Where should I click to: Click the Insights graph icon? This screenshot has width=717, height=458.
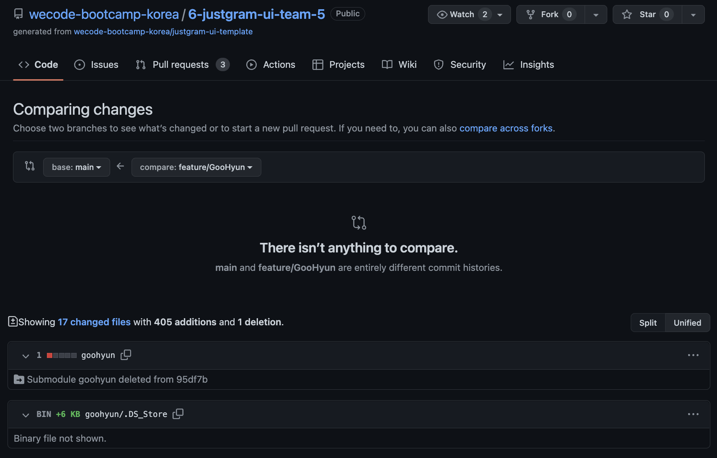tap(508, 64)
